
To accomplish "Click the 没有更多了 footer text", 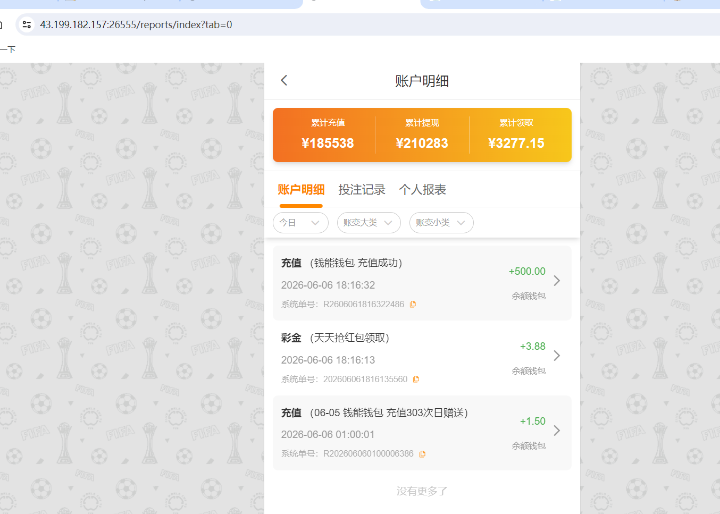I will tap(422, 491).
